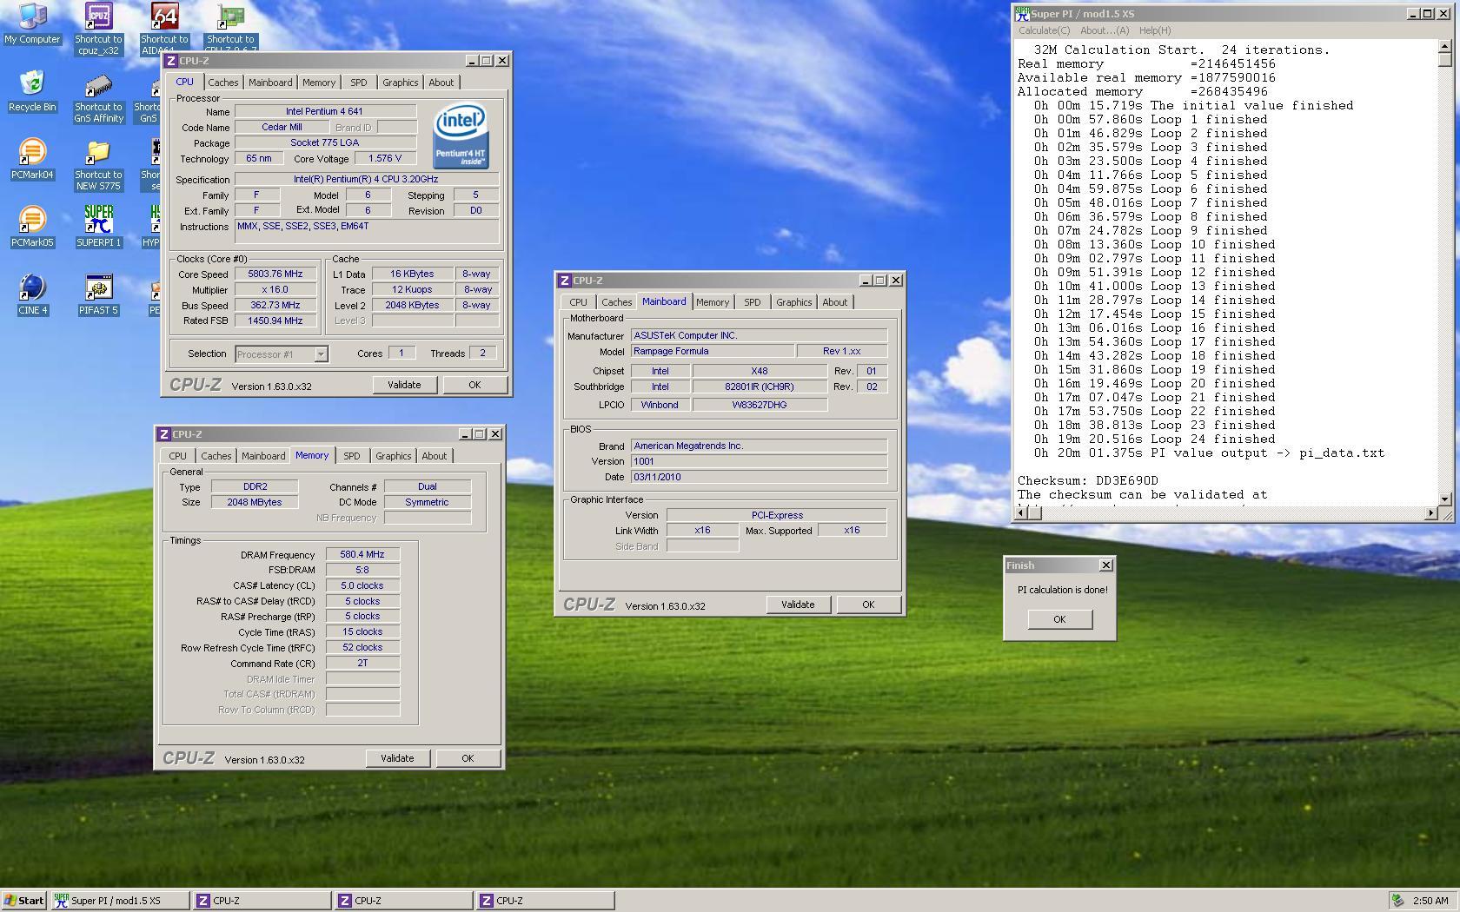Click the taskbar clock 2:50 AM

[1430, 901]
